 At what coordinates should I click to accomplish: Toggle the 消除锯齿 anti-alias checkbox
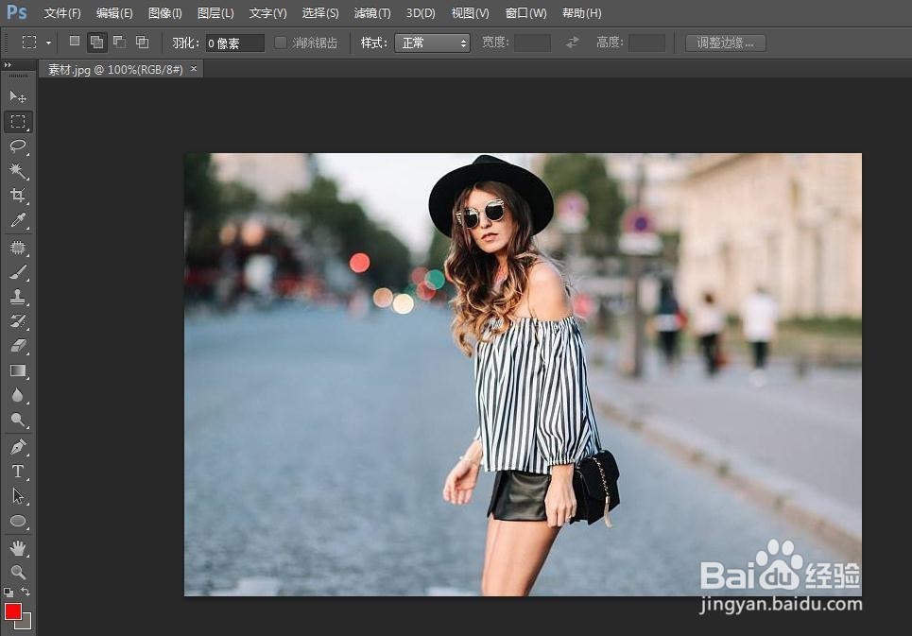(281, 43)
